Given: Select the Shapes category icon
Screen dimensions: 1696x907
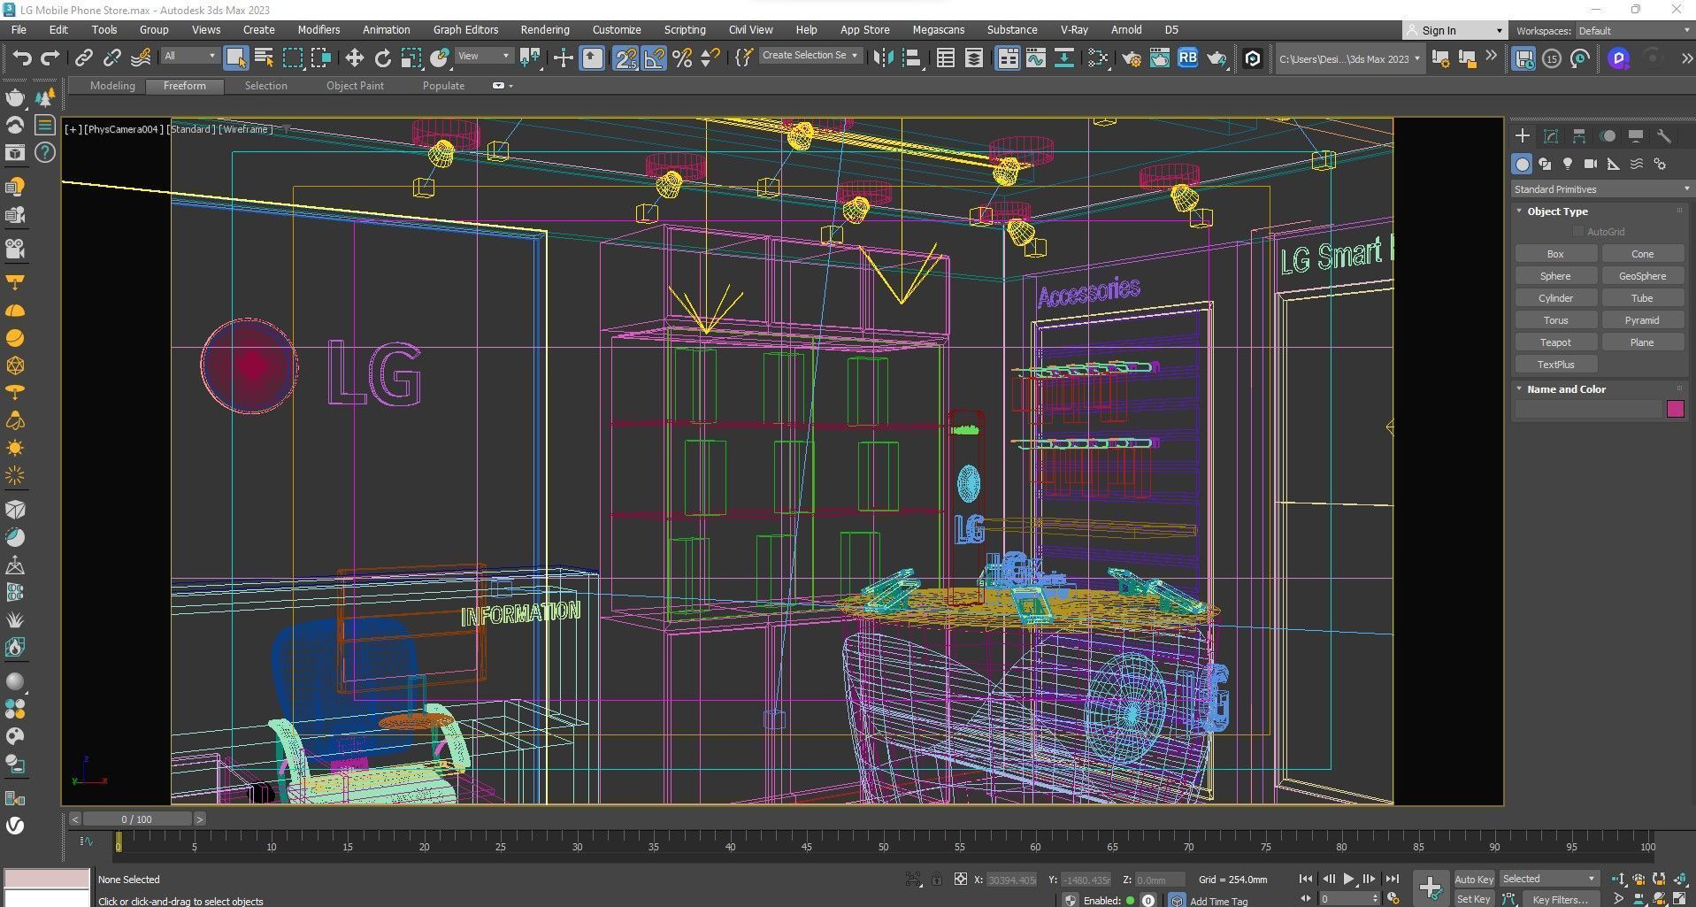Looking at the screenshot, I should point(1545,164).
